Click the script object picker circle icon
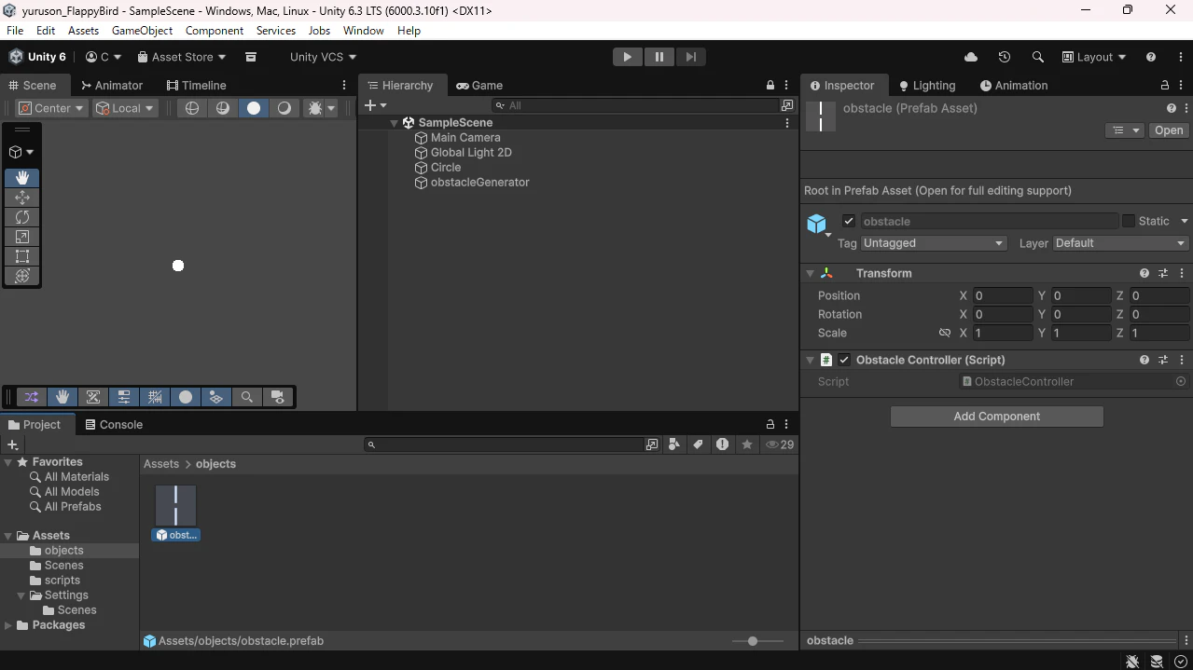This screenshot has height=670, width=1193. click(x=1181, y=381)
